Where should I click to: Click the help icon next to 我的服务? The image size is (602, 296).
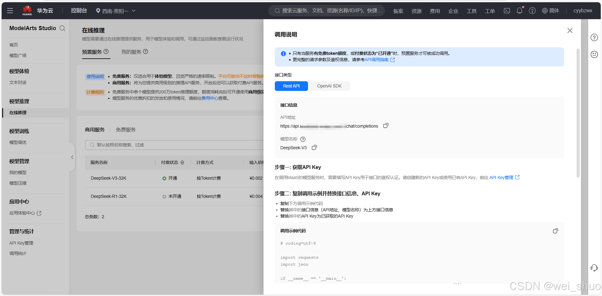[x=146, y=51]
